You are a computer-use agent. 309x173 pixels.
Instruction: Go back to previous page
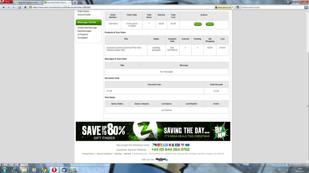(x=4, y=7)
